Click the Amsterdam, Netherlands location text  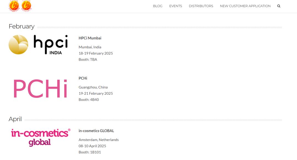point(99,140)
